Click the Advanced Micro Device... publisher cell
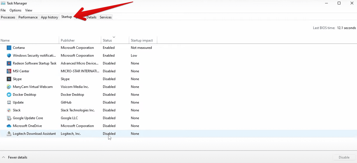Screen dimensions: 357x163 80,63
